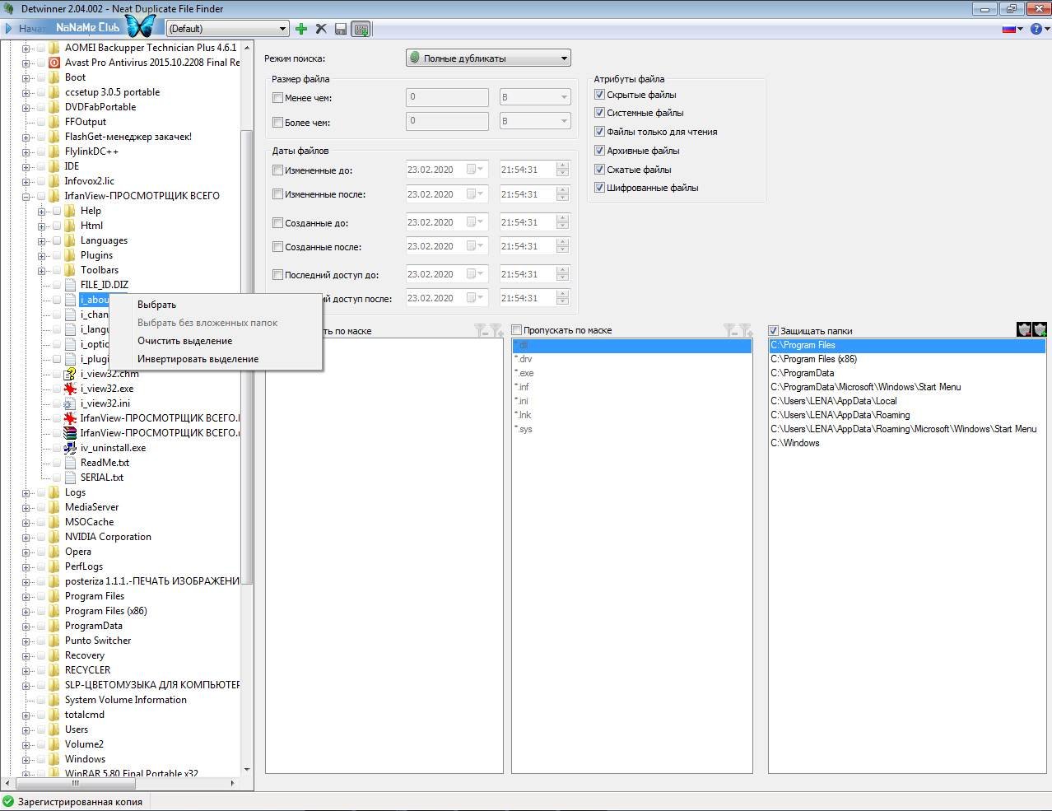
Task: Click the green plus add profile icon
Action: [301, 29]
